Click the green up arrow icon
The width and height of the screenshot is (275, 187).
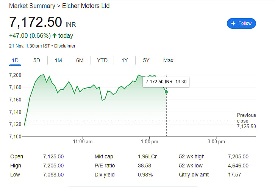[55, 36]
